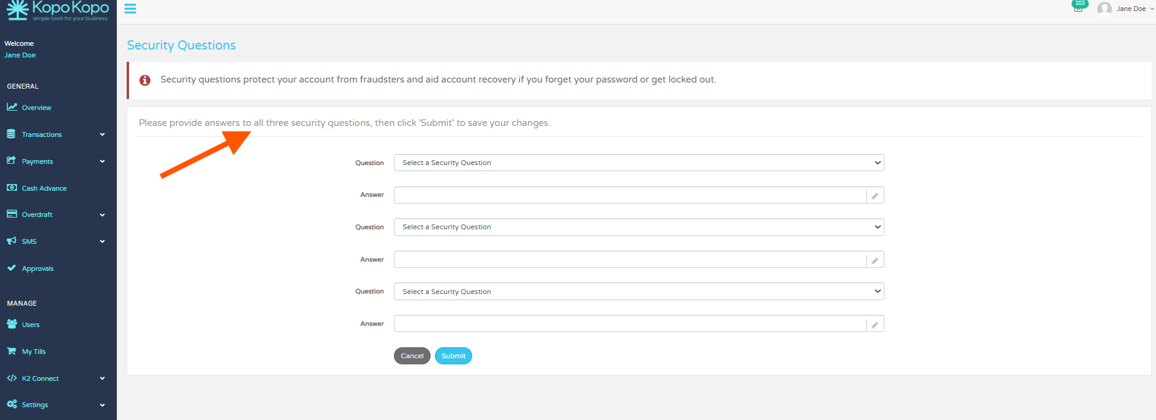The width and height of the screenshot is (1156, 420).
Task: Click the My Tills cart icon
Action: [x=12, y=351]
